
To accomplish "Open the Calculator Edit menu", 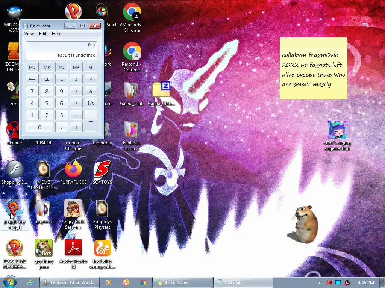I will click(43, 34).
